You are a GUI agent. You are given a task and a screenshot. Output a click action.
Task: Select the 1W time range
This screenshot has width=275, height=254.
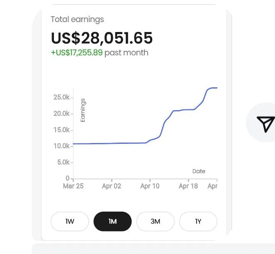point(70,221)
